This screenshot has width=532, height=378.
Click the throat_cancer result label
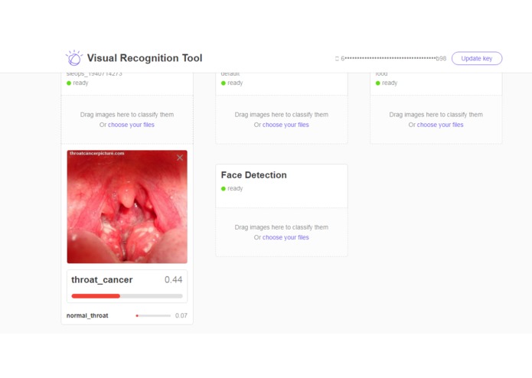click(102, 280)
